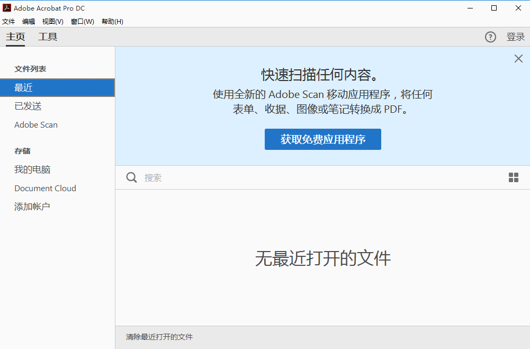The image size is (530, 349).
Task: Click the magnifier search icon
Action: pyautogui.click(x=132, y=177)
